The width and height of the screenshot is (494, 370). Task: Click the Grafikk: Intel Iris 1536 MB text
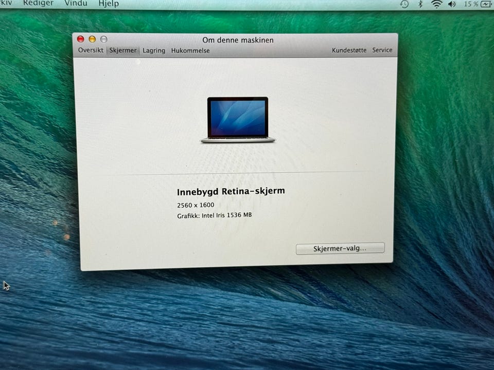pos(214,215)
